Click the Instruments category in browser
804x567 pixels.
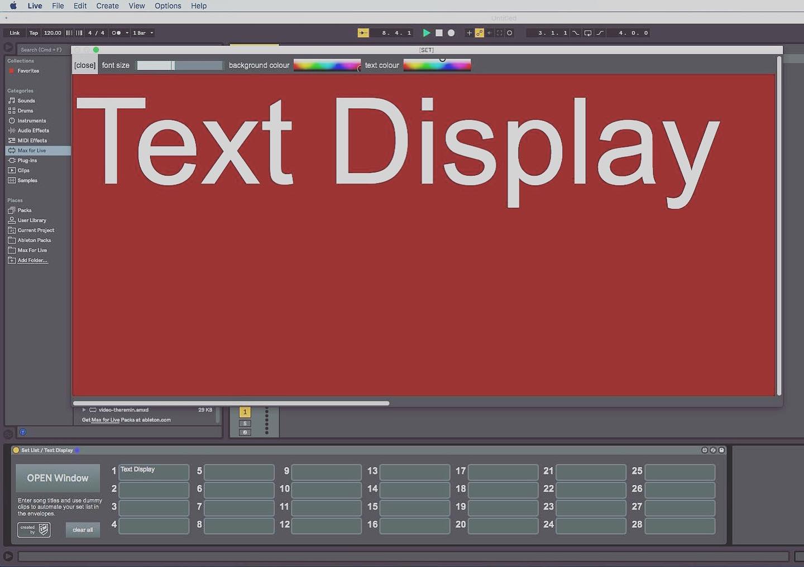pyautogui.click(x=31, y=121)
